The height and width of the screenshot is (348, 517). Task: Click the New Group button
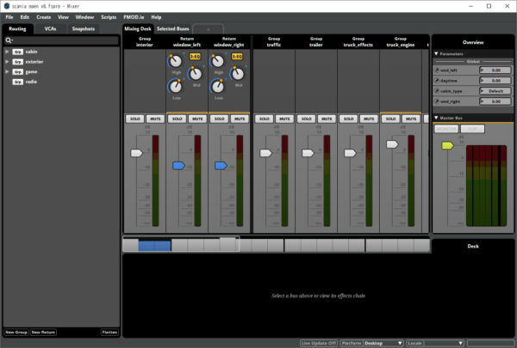(16, 332)
